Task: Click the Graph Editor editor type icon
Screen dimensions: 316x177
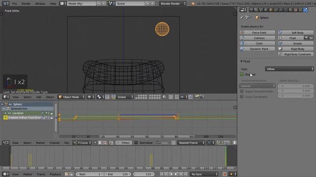Action: 5,143
